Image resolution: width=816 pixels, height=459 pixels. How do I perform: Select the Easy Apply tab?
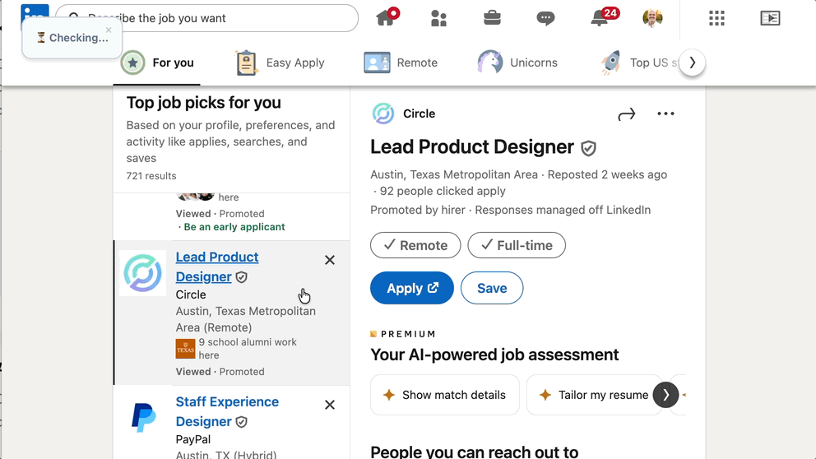click(x=280, y=63)
